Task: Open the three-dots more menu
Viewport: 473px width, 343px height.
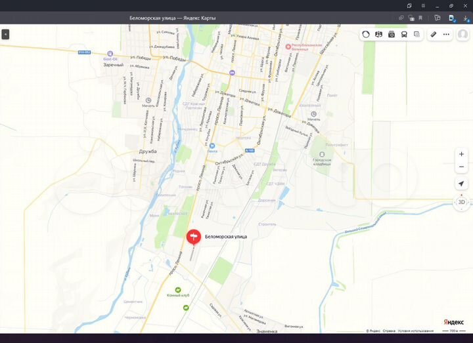Action: [446, 34]
